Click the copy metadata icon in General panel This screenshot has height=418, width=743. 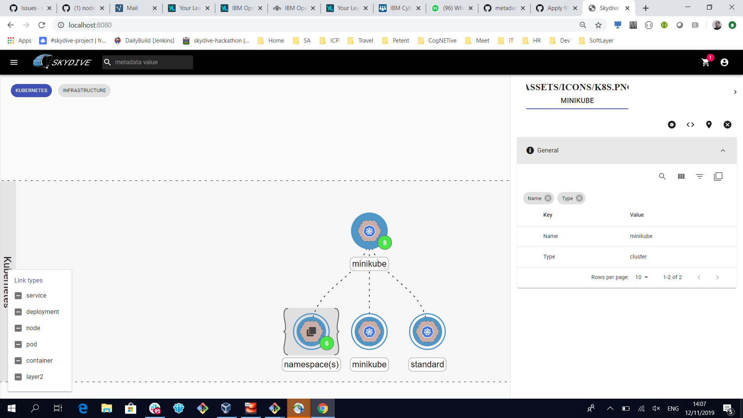pos(719,176)
